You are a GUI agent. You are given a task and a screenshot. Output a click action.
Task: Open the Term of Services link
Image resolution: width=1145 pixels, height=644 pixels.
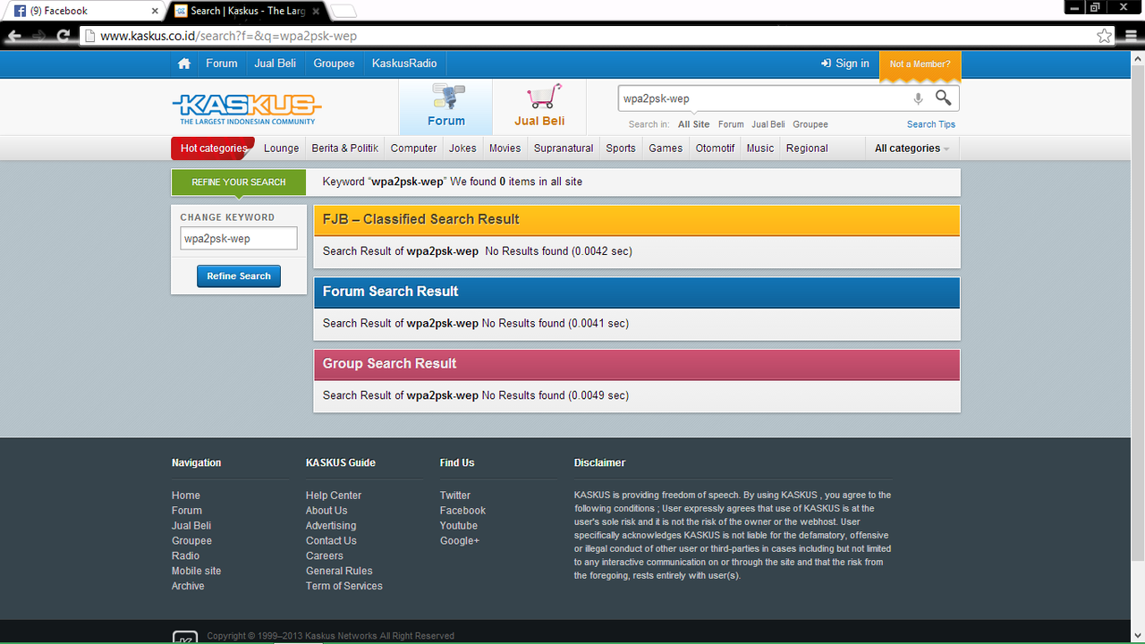click(344, 586)
